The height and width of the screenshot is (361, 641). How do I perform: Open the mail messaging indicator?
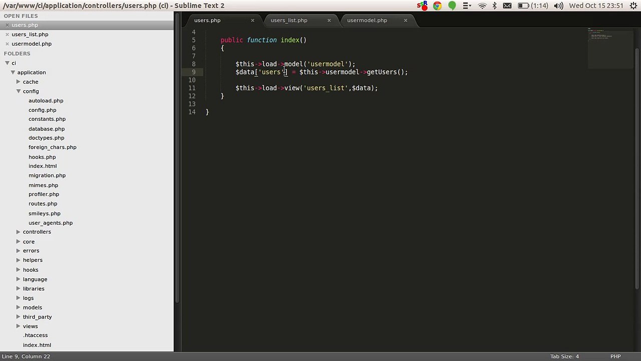click(507, 6)
